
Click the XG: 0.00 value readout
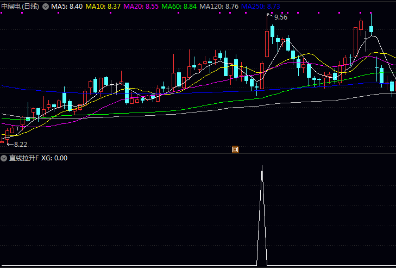[54, 158]
